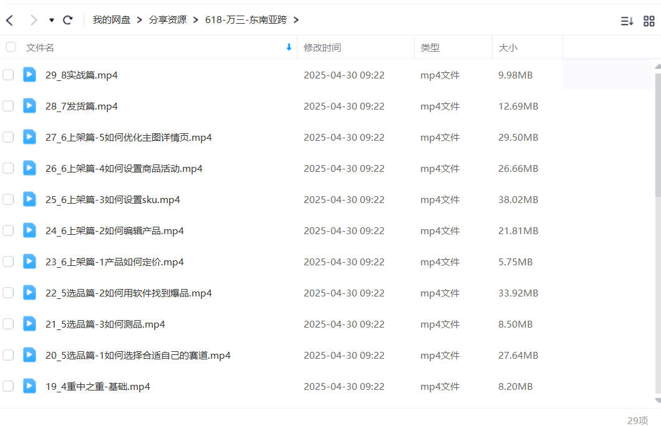This screenshot has height=426, width=661.
Task: Click the scrollbar down arrow
Action: pos(658,400)
